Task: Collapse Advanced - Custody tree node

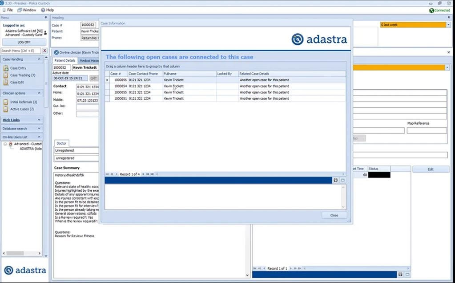Action: (5, 144)
